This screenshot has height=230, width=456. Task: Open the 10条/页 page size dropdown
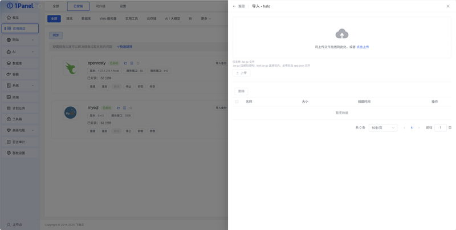383,128
